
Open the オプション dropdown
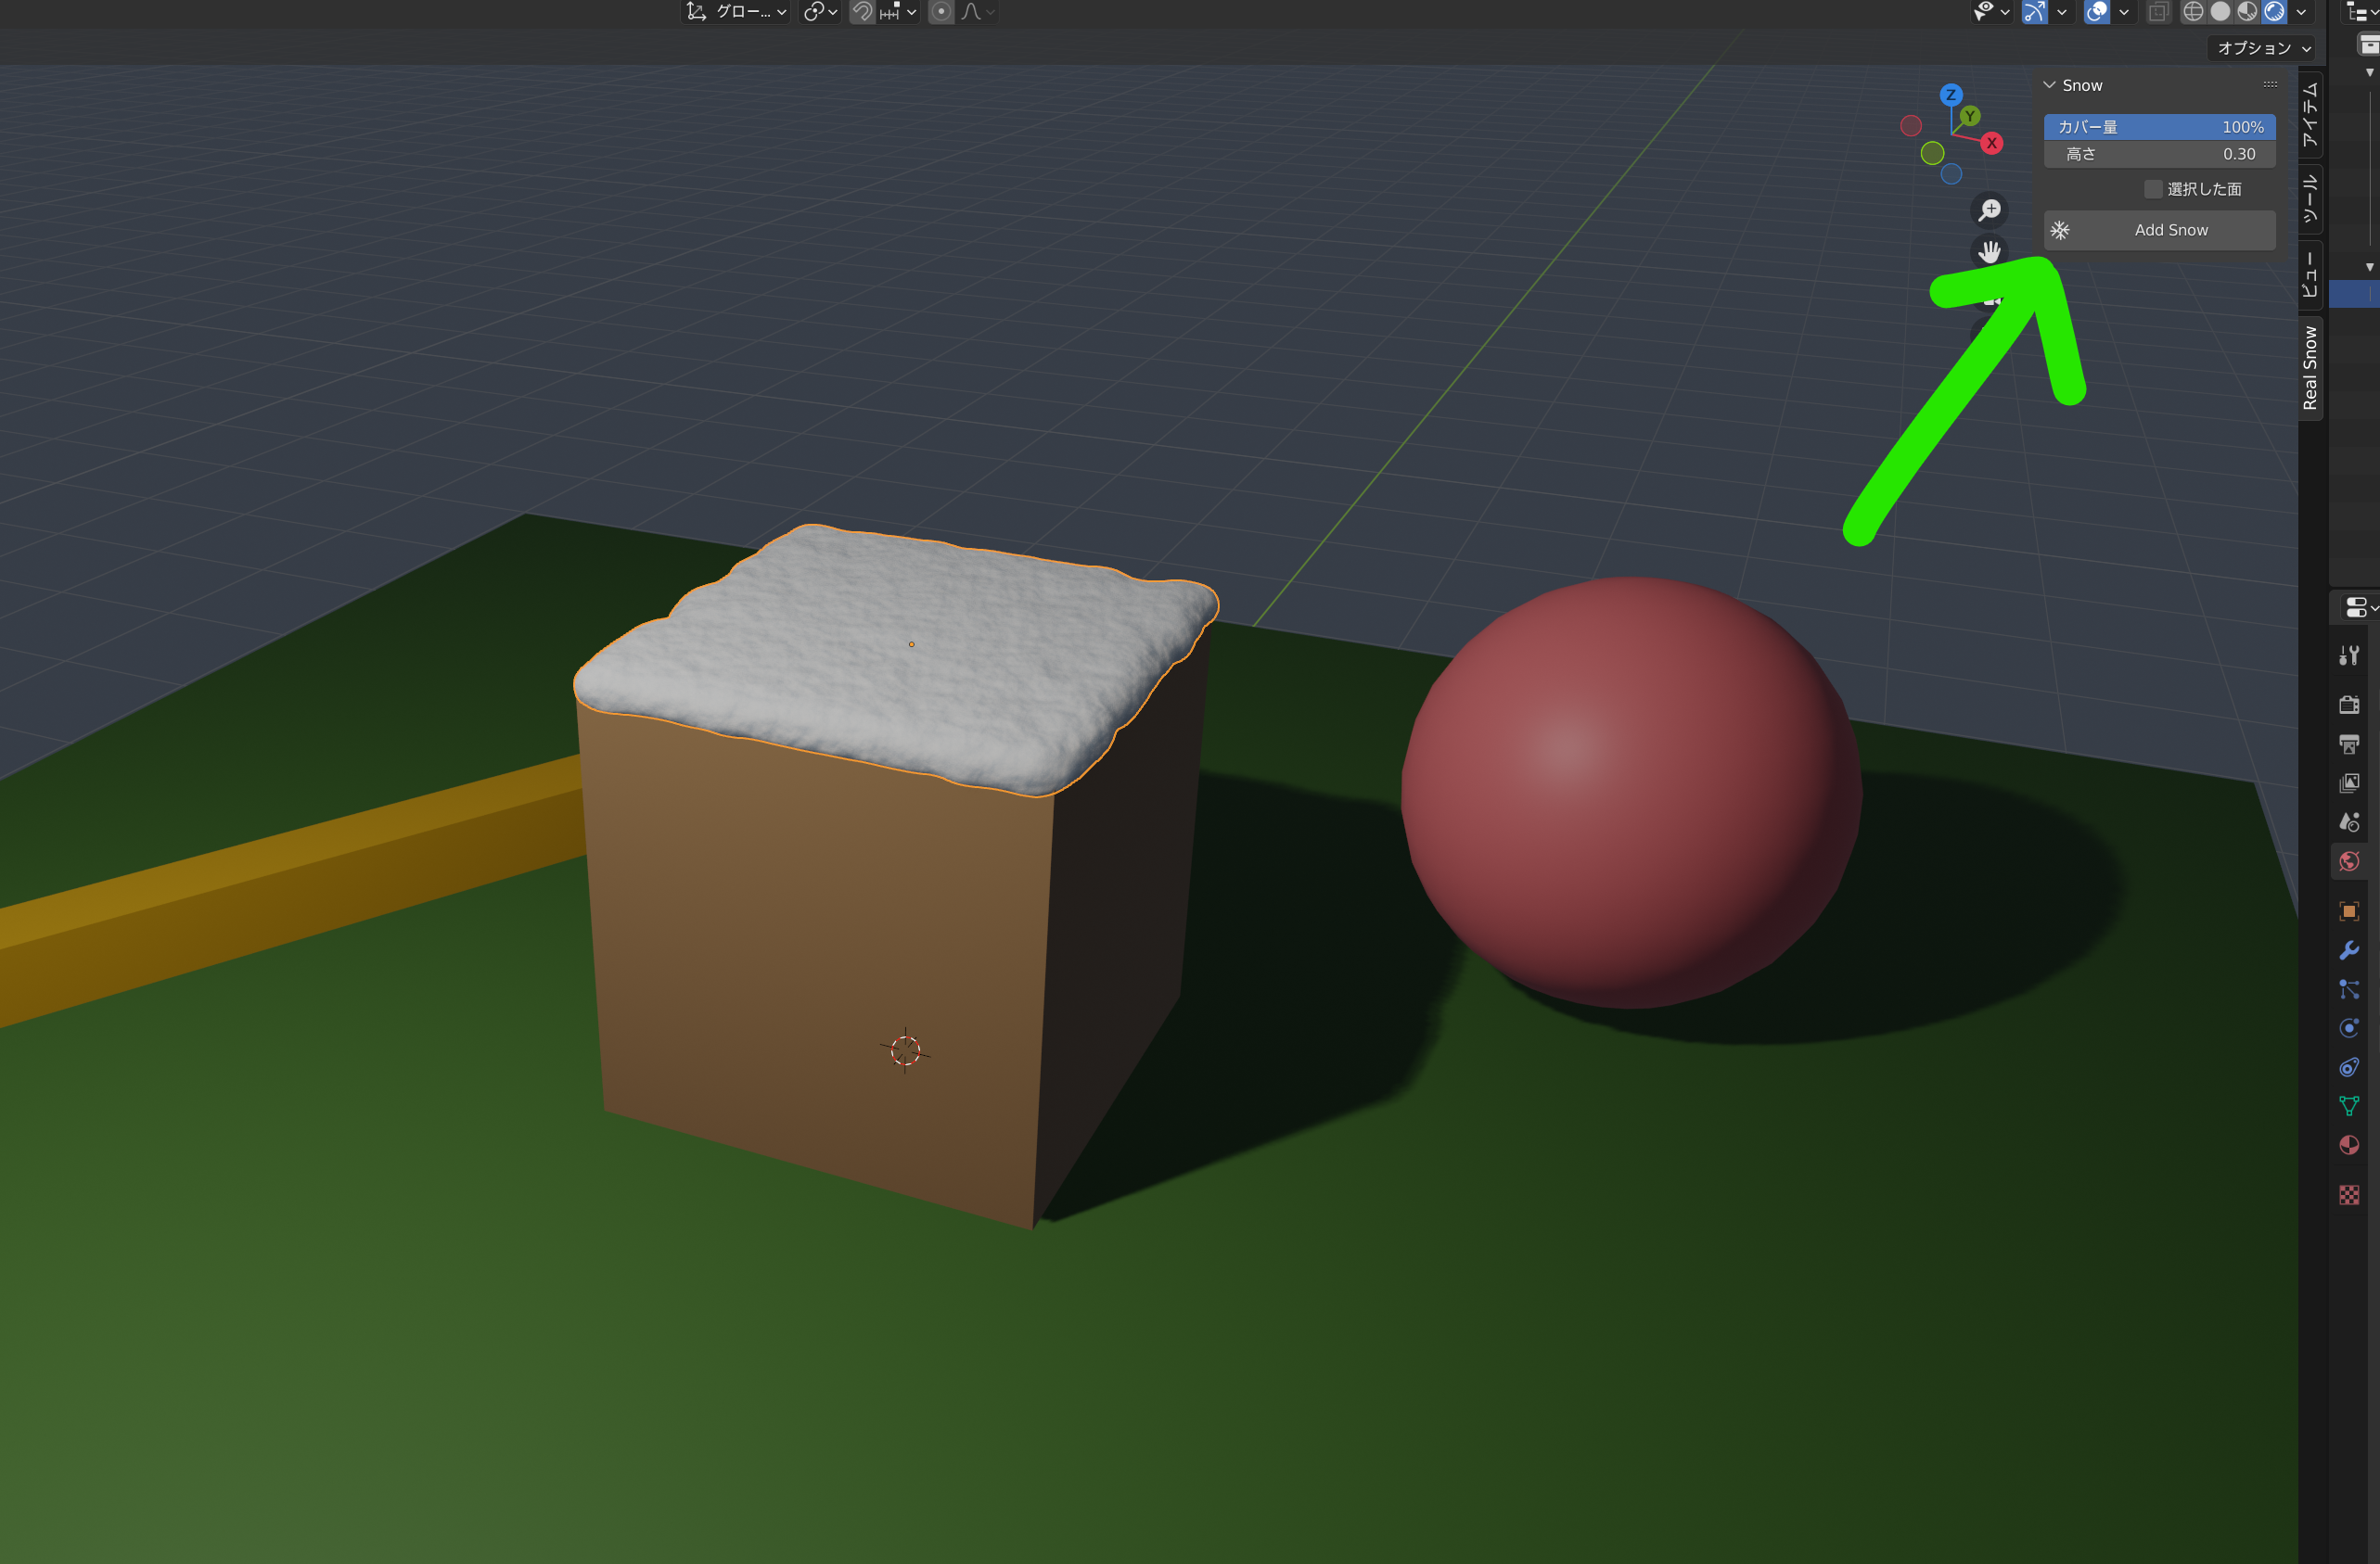point(2263,48)
